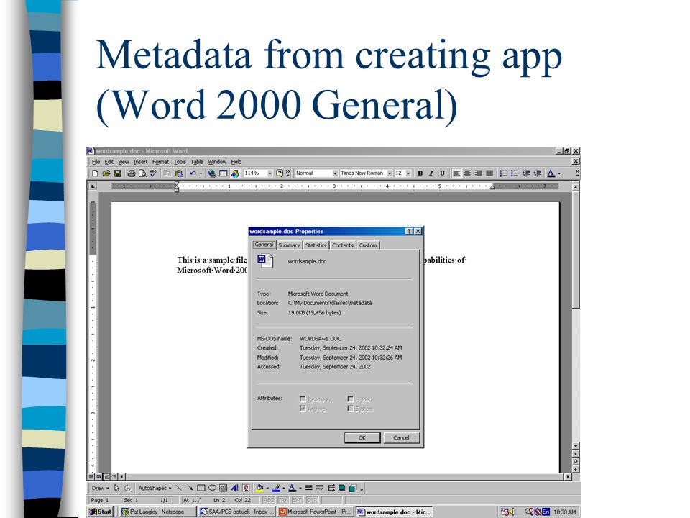Apply the blue line color brush
Image resolution: width=690 pixels, height=518 pixels.
pyautogui.click(x=276, y=488)
